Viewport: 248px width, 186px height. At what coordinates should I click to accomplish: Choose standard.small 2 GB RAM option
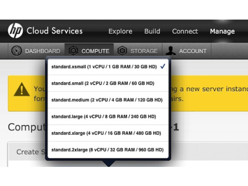108,83
